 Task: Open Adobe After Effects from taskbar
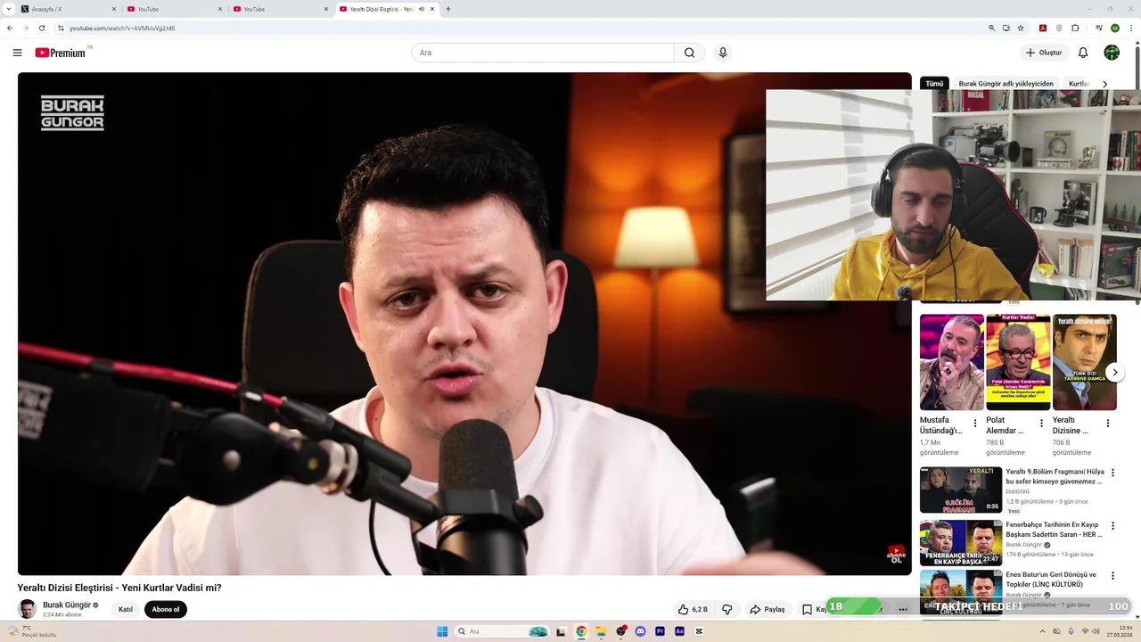coord(679,631)
